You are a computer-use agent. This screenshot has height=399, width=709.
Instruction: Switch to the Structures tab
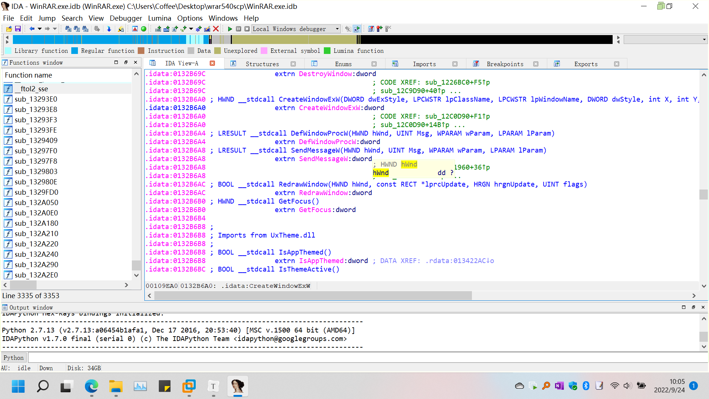click(x=263, y=64)
